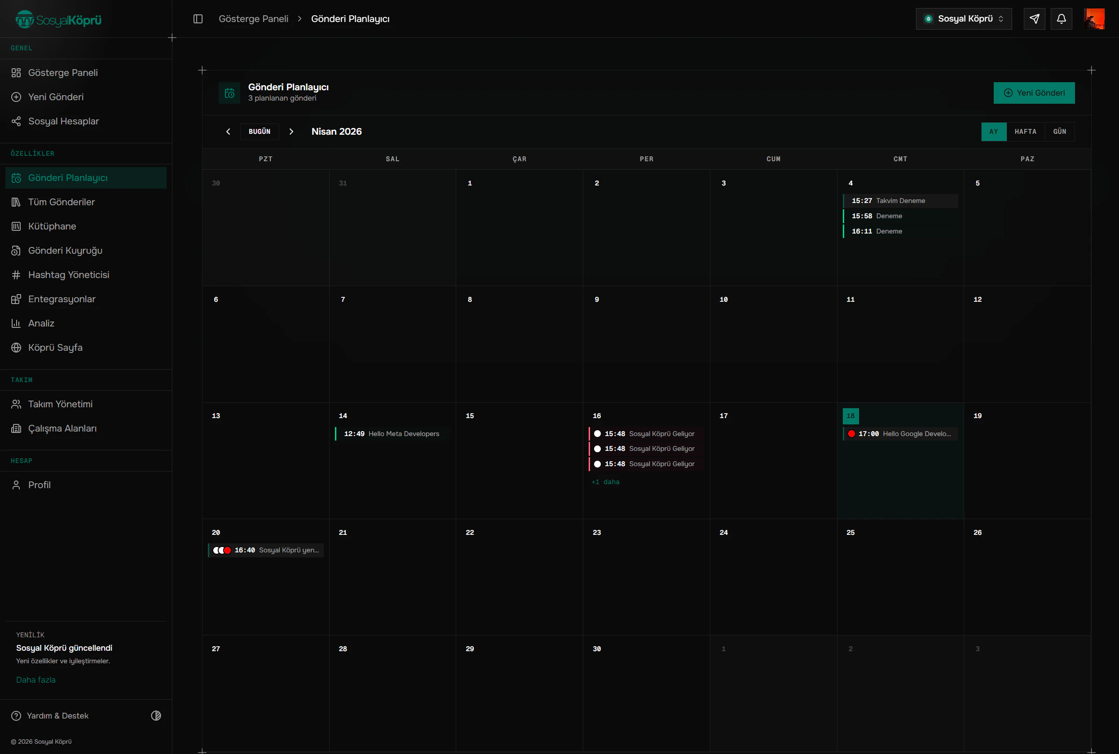Open the 17:00 Hello Google Develo... post
Viewport: 1119px width, 754px height.
[x=901, y=434]
